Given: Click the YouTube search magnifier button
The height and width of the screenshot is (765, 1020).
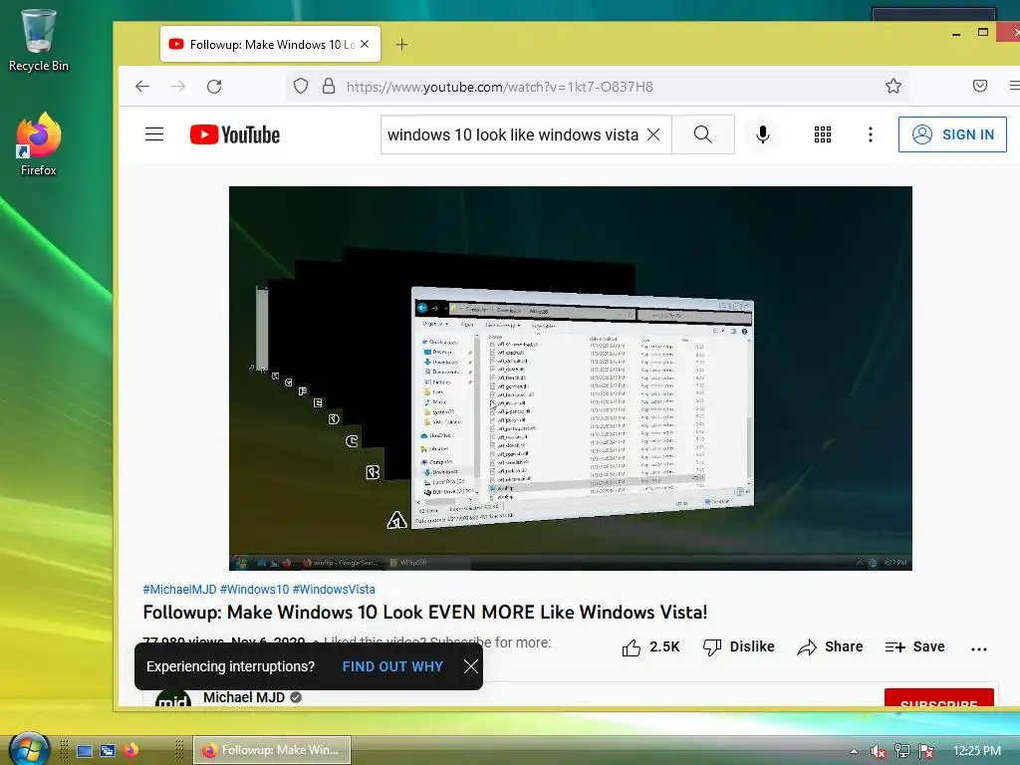Looking at the screenshot, I should [702, 134].
